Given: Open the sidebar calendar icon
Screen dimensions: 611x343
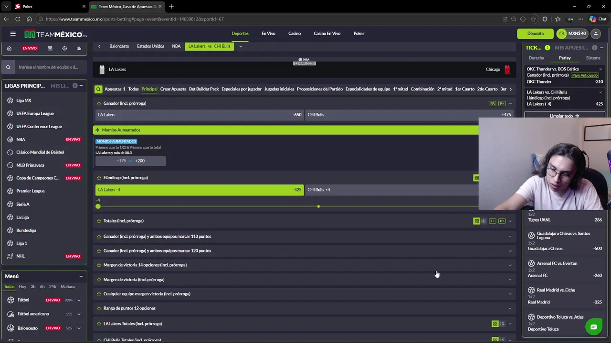Looking at the screenshot, I should (50, 48).
